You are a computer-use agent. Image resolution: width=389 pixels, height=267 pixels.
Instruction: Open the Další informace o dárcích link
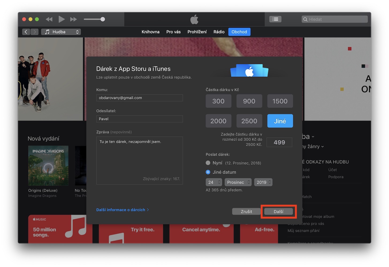coord(123,210)
